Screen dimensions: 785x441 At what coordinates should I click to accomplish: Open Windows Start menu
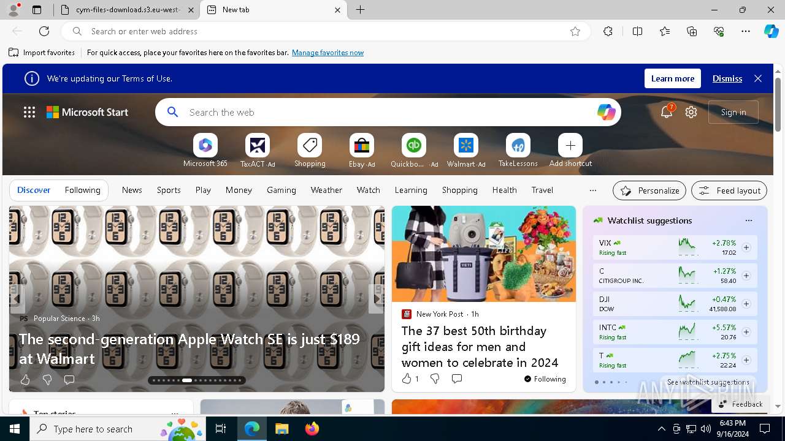click(x=15, y=429)
